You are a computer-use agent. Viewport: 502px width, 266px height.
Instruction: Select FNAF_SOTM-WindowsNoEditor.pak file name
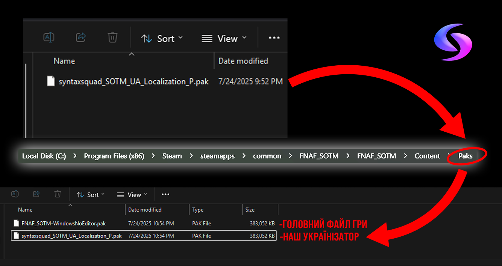point(64,224)
